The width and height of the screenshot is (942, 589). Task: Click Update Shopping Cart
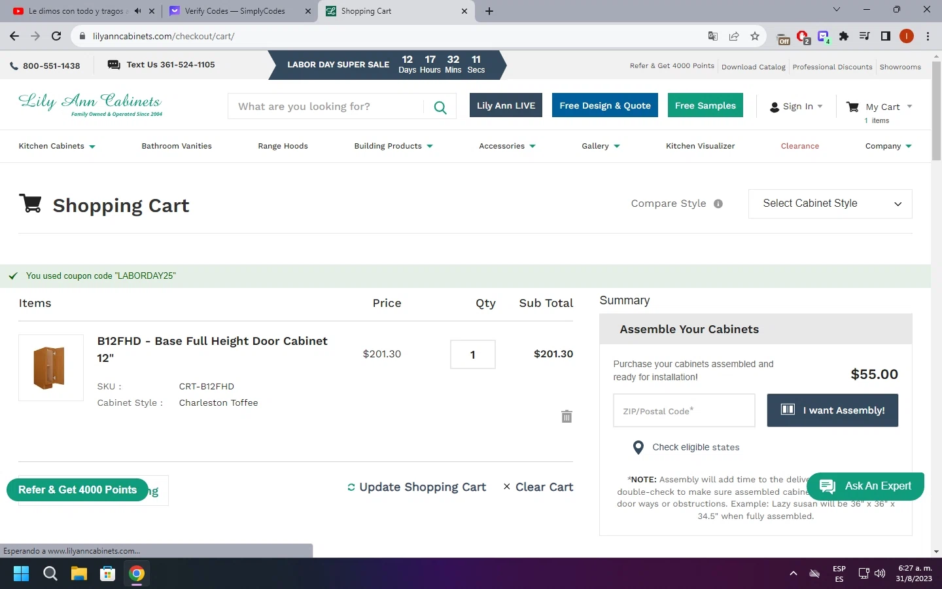click(417, 487)
